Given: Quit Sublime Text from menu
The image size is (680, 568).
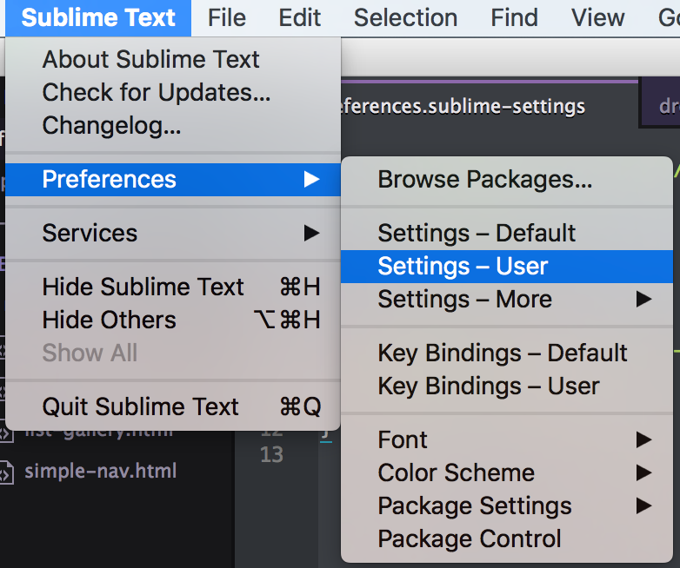Looking at the screenshot, I should tap(140, 407).
